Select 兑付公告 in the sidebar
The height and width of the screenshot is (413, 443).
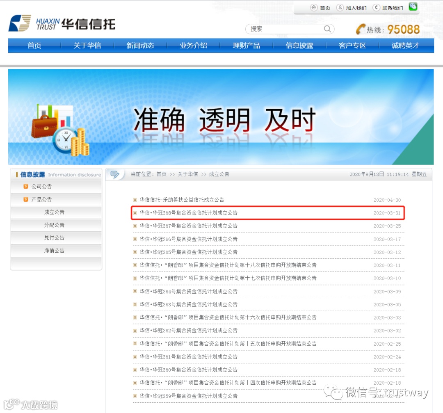pyautogui.click(x=54, y=238)
